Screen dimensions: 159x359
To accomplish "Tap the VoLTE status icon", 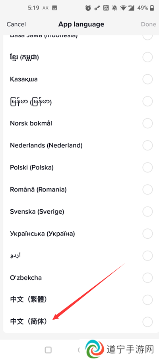I will 106,8.
